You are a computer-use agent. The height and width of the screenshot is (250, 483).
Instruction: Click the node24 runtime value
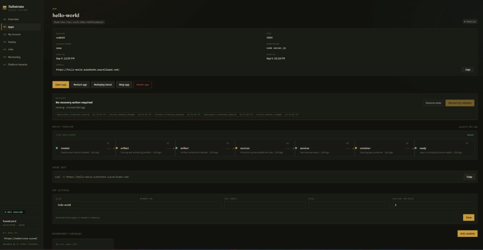(60, 38)
